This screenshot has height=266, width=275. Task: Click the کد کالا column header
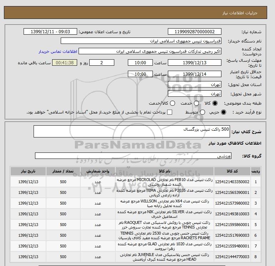coord(232,171)
